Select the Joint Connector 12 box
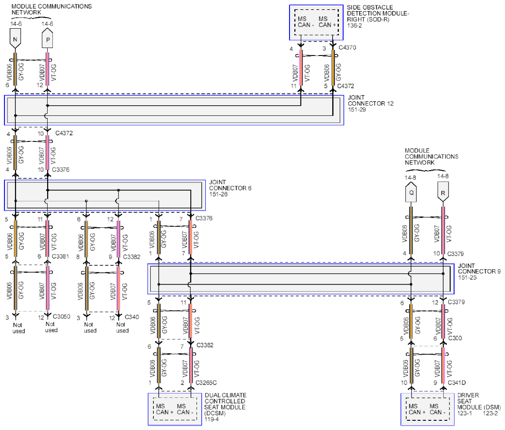 pos(174,110)
